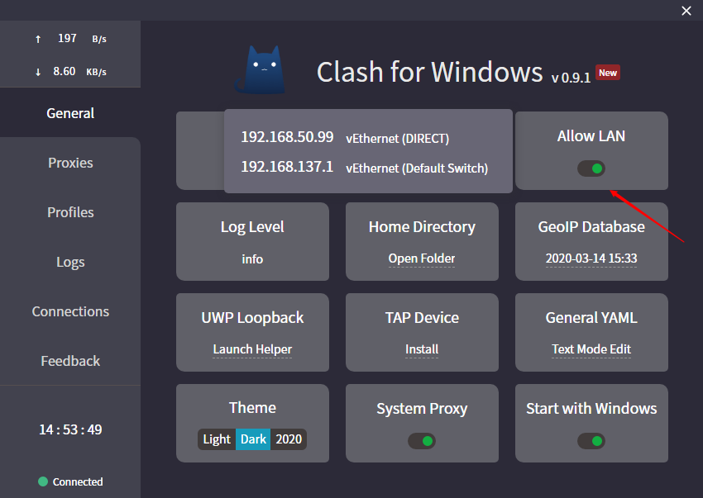Update GeoIP Database dated 2020-03-14

click(x=591, y=258)
